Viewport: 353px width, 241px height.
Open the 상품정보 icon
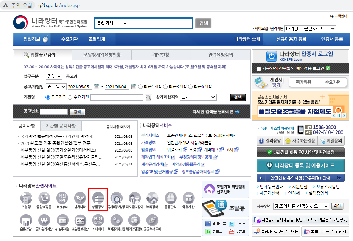click(x=98, y=198)
